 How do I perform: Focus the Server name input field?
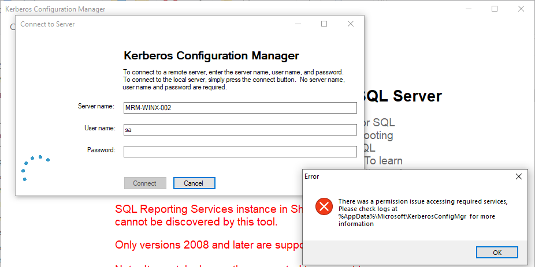240,108
